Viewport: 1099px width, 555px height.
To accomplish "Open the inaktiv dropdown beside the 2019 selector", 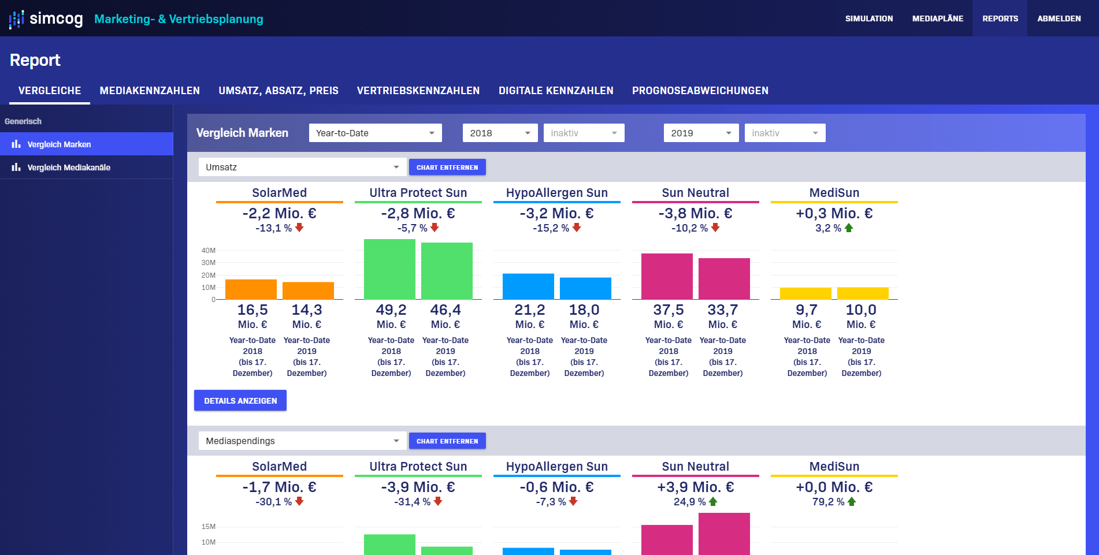I will (x=785, y=133).
